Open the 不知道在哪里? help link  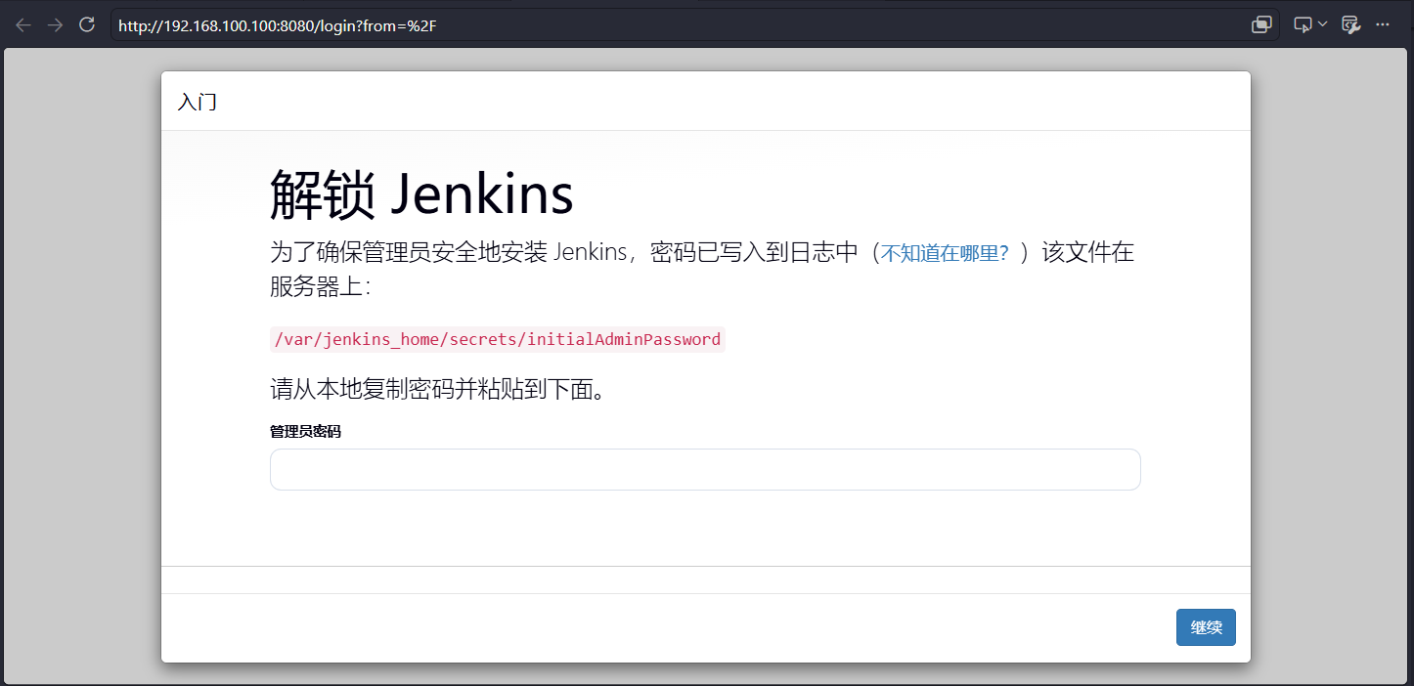[945, 254]
